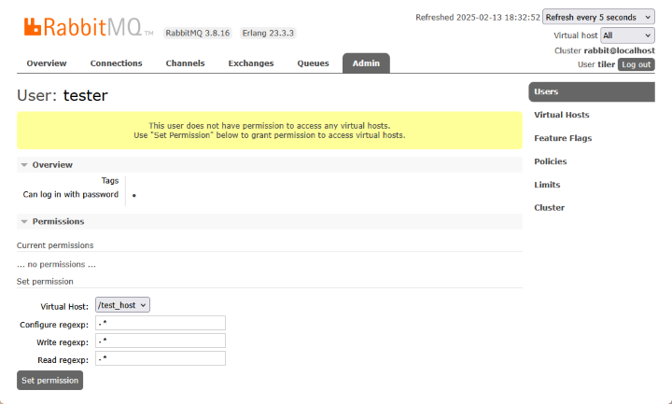Collapse the Overview section
The height and width of the screenshot is (404, 672).
269,165
